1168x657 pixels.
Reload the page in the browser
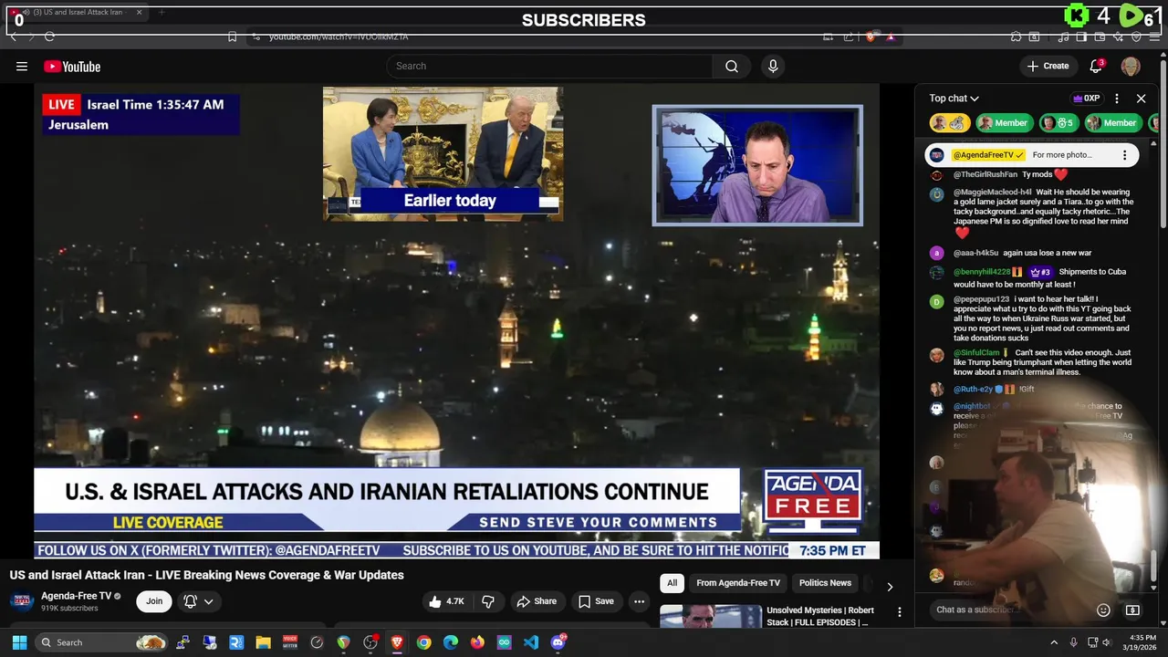[x=49, y=36]
